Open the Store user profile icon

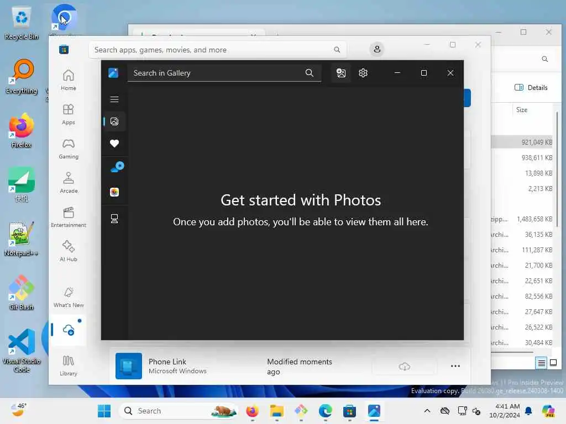point(377,49)
